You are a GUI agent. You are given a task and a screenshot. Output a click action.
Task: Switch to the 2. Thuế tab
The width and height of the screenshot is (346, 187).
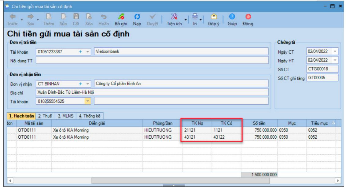(45, 116)
